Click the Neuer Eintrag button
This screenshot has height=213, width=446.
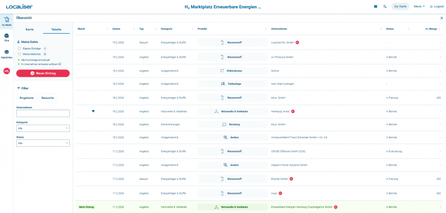click(x=43, y=73)
